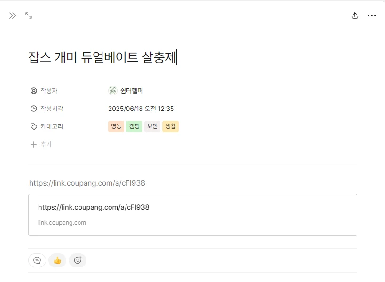
Task: Click the 작성시각 clock icon
Action: point(34,109)
